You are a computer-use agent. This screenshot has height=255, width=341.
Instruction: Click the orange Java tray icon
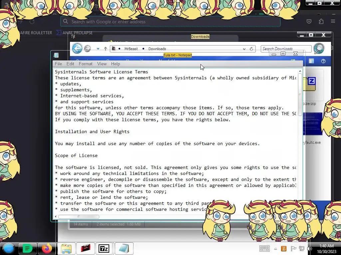pos(284,248)
